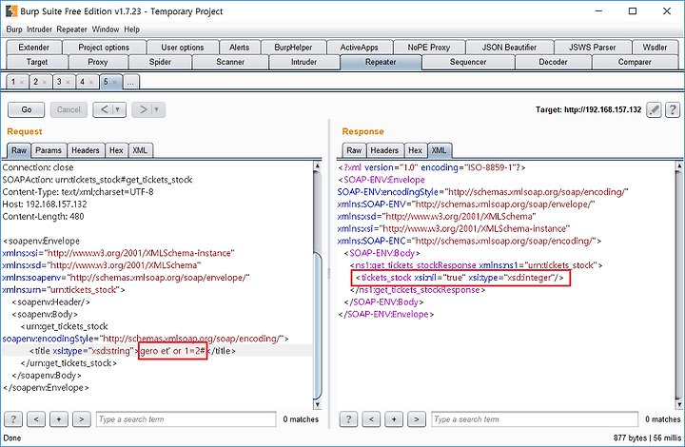Click the request search term field

[186, 419]
